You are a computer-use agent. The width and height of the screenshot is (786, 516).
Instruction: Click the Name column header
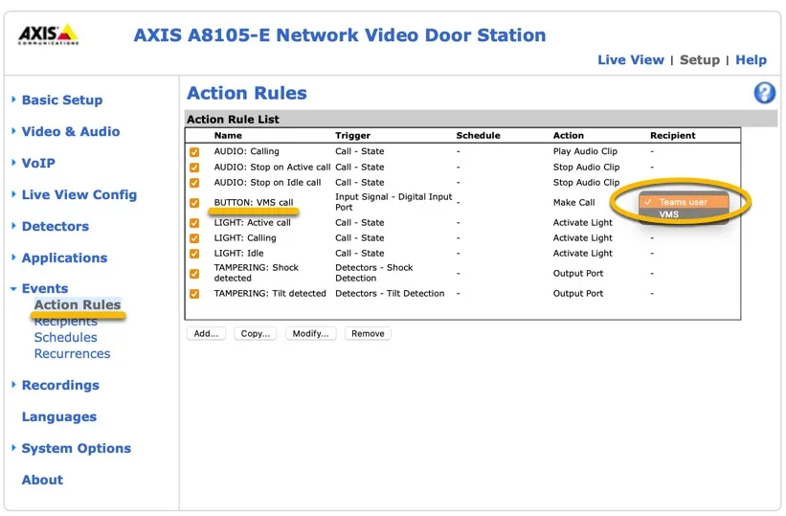point(228,135)
